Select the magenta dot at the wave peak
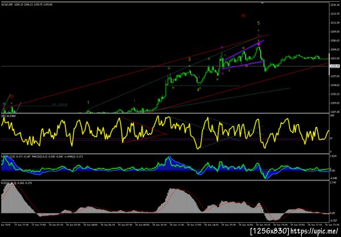Viewport: 341px width, 237px height. (259, 44)
